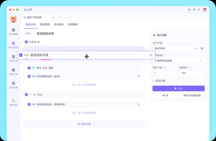Uncheck the 修改宠物信息（成功）checkbox
This screenshot has height=141, width=216.
click(x=29, y=76)
